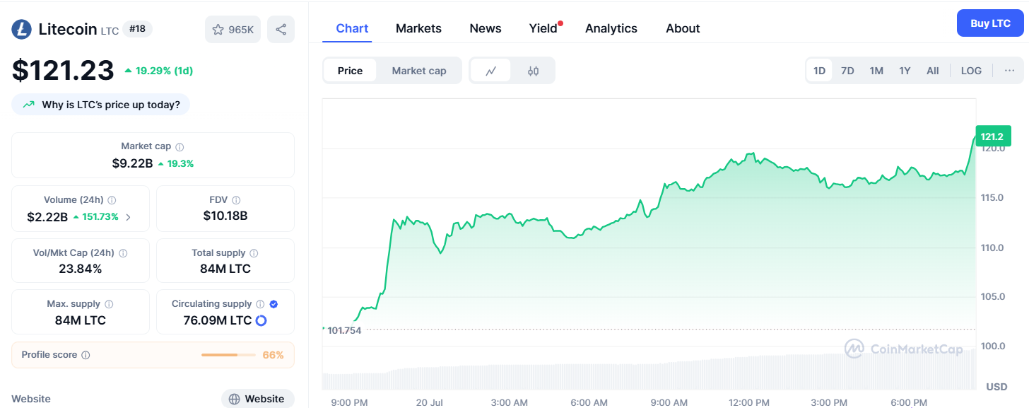Switch chart to candlestick view
The image size is (1029, 408).
(532, 70)
